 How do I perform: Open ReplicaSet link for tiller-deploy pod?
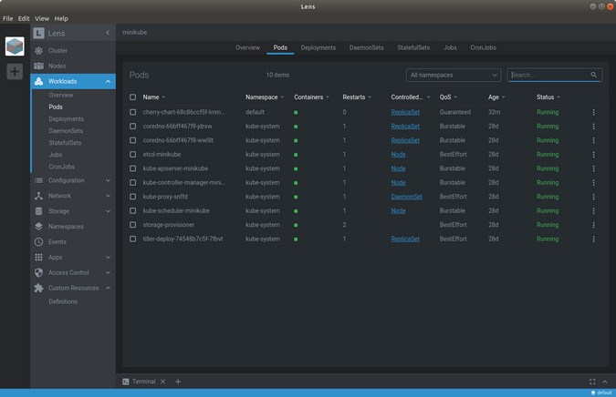pyautogui.click(x=405, y=239)
